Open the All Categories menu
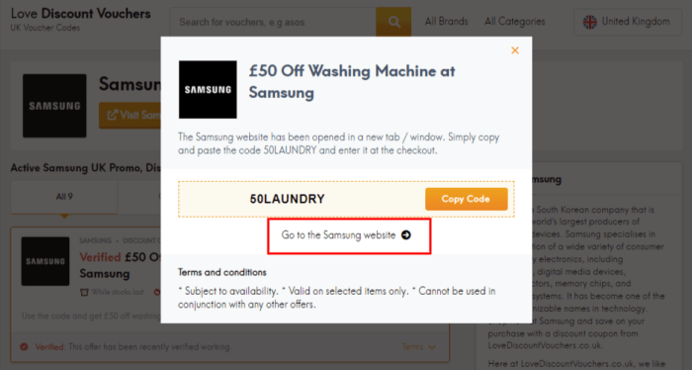This screenshot has height=370, width=692. 515,22
